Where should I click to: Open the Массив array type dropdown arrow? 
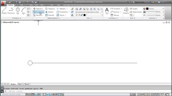pyautogui.click(x=66, y=15)
